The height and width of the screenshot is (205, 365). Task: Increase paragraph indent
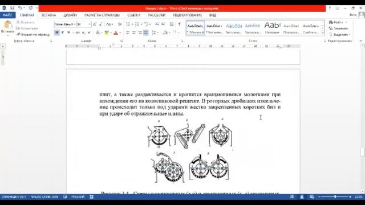(163, 24)
